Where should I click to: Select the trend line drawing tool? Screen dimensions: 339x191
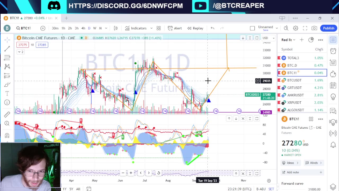pyautogui.click(x=7, y=49)
